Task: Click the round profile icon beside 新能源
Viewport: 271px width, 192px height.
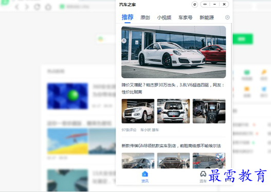Action: click(227, 18)
